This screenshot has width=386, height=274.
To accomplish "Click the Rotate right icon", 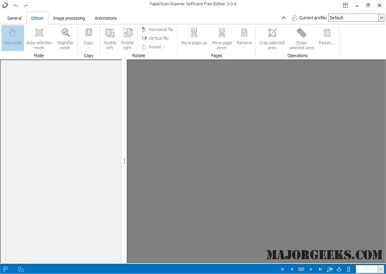I will (127, 37).
